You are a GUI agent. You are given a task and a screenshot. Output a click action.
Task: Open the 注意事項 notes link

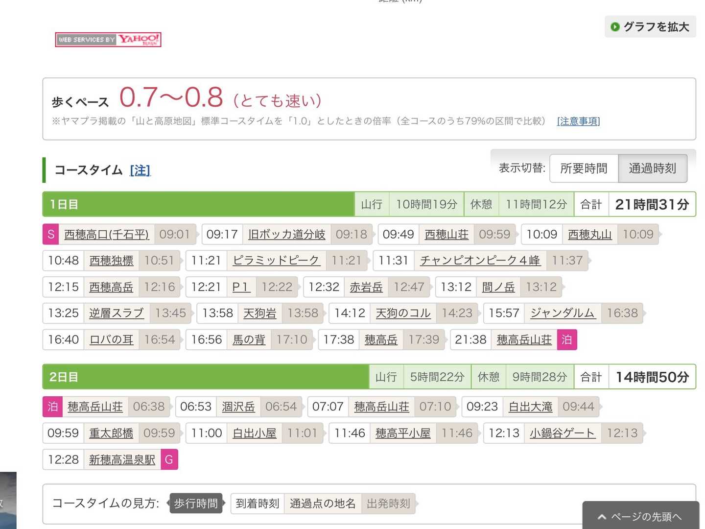pos(578,121)
